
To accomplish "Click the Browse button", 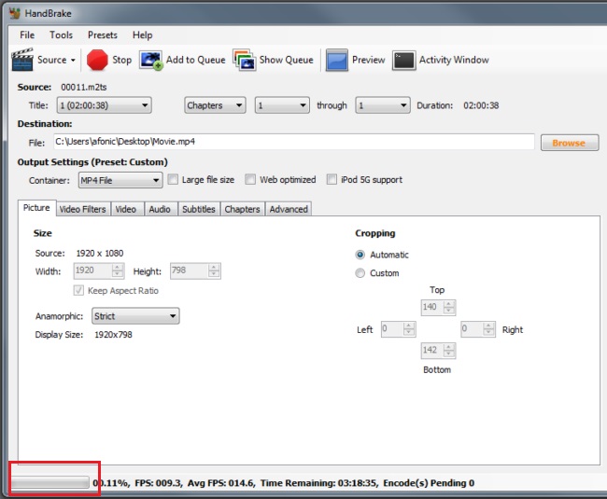I will pyautogui.click(x=569, y=143).
